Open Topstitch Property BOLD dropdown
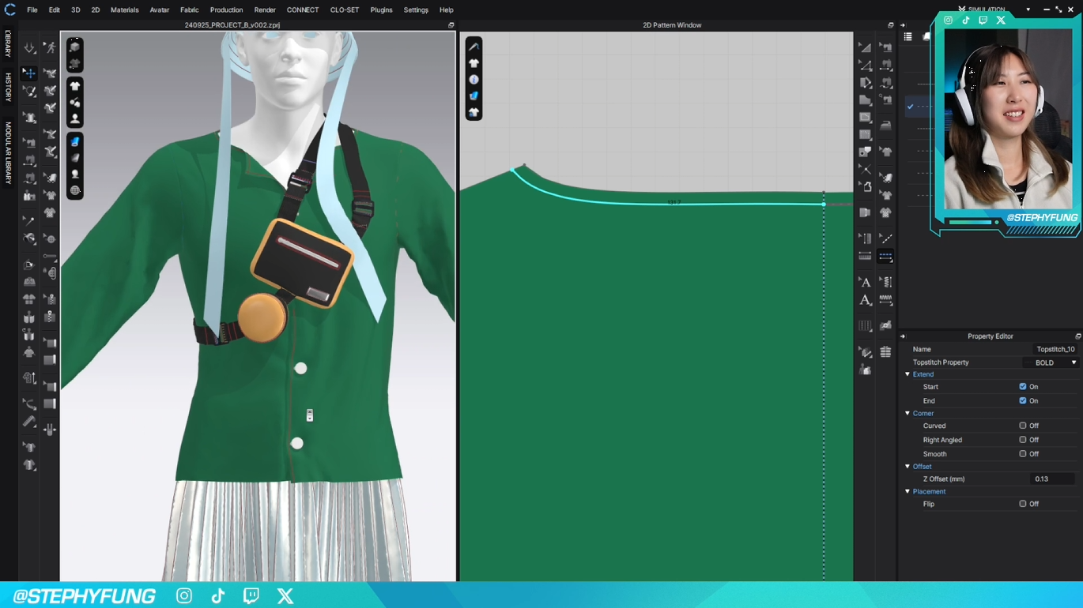 click(x=1051, y=362)
